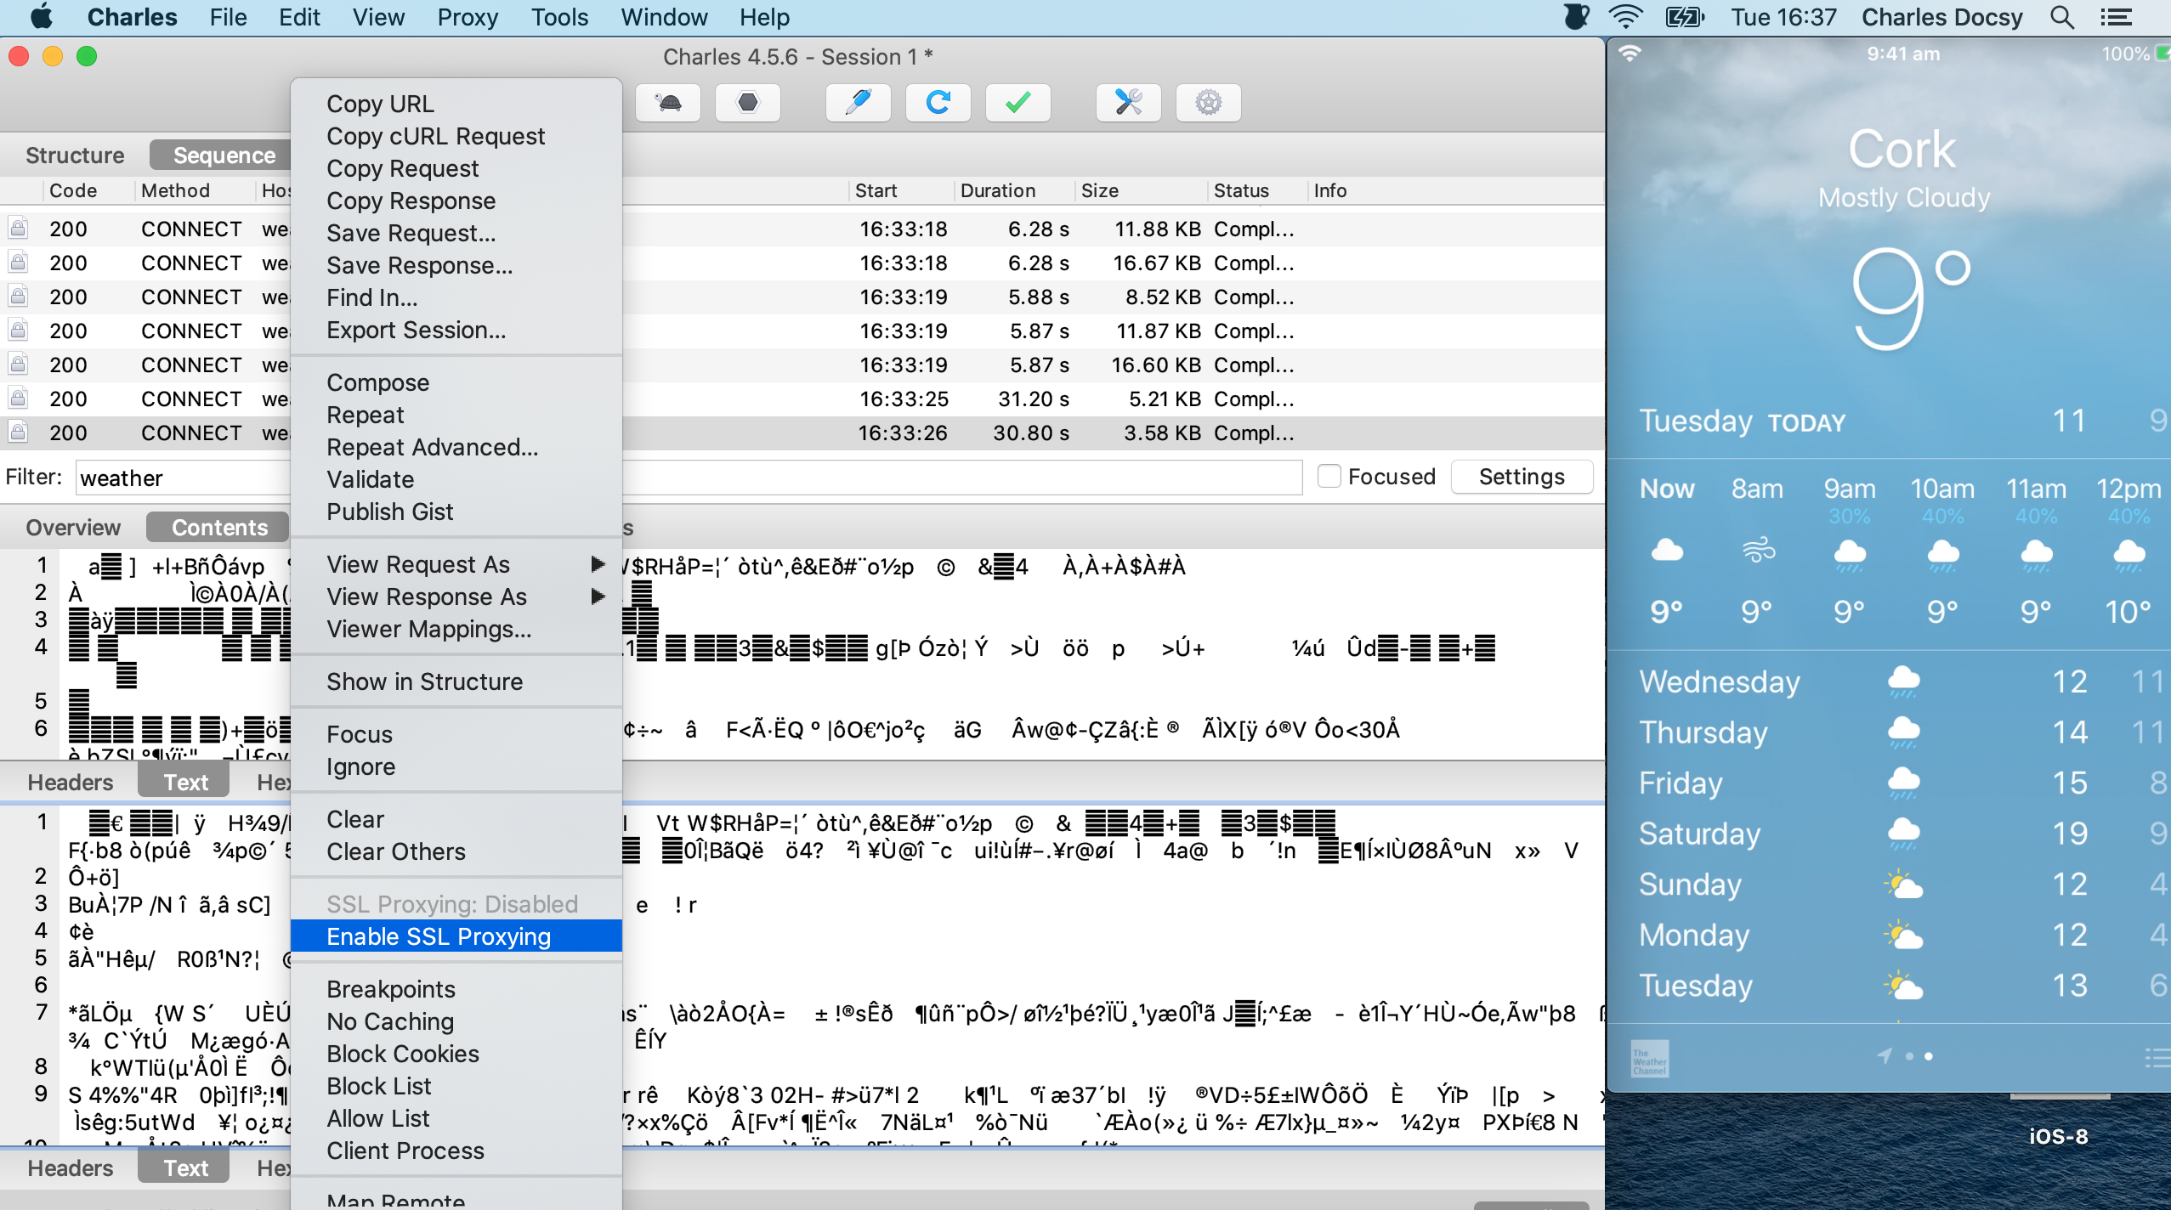Click the validate green checkmark icon
Viewport: 2171px width, 1210px height.
(x=1017, y=103)
